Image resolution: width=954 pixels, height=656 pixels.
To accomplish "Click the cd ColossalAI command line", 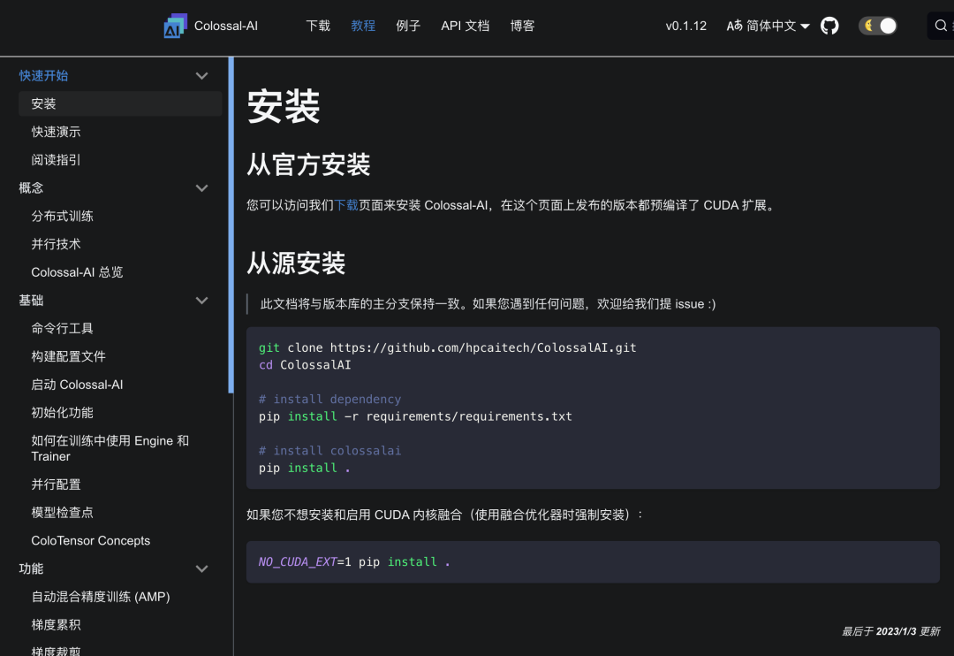I will click(x=305, y=365).
